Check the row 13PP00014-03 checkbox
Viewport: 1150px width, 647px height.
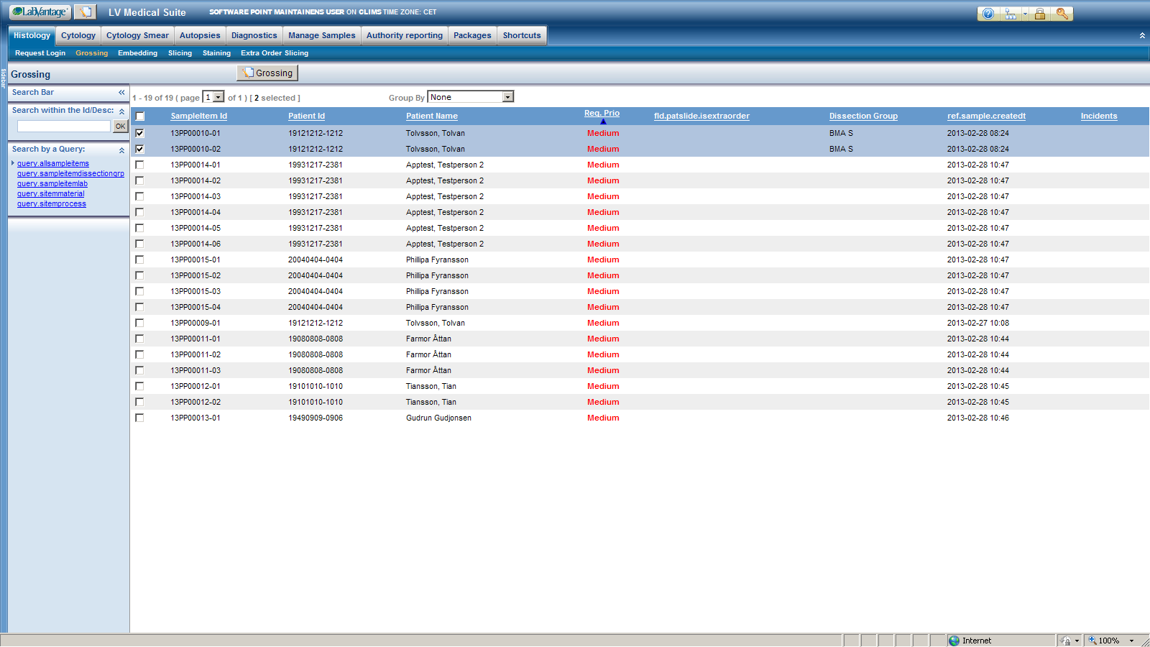point(139,196)
